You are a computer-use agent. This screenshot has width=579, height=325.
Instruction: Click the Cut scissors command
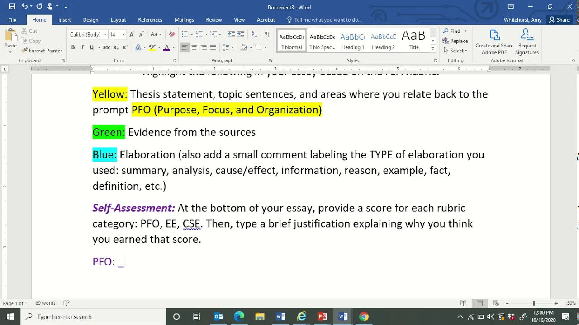point(29,31)
